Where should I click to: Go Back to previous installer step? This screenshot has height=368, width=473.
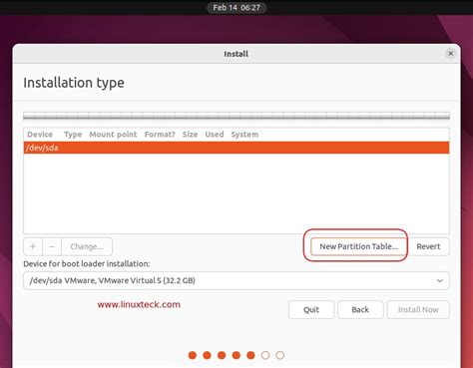point(360,310)
